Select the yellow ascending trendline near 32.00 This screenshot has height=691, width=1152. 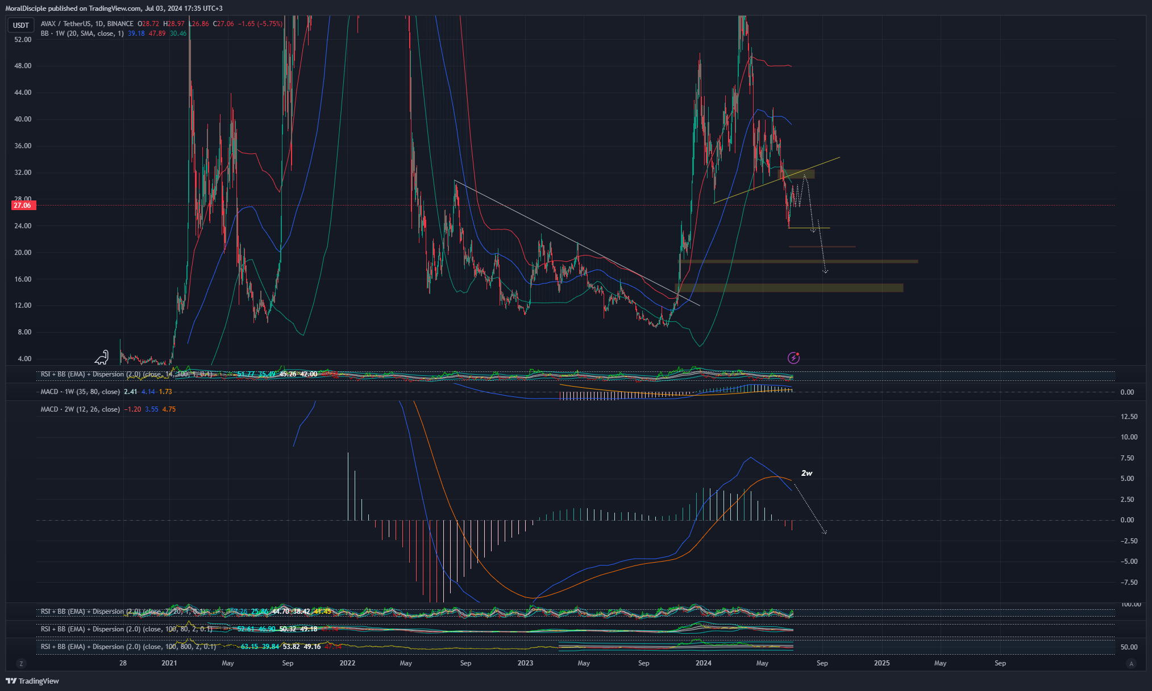pos(776,180)
